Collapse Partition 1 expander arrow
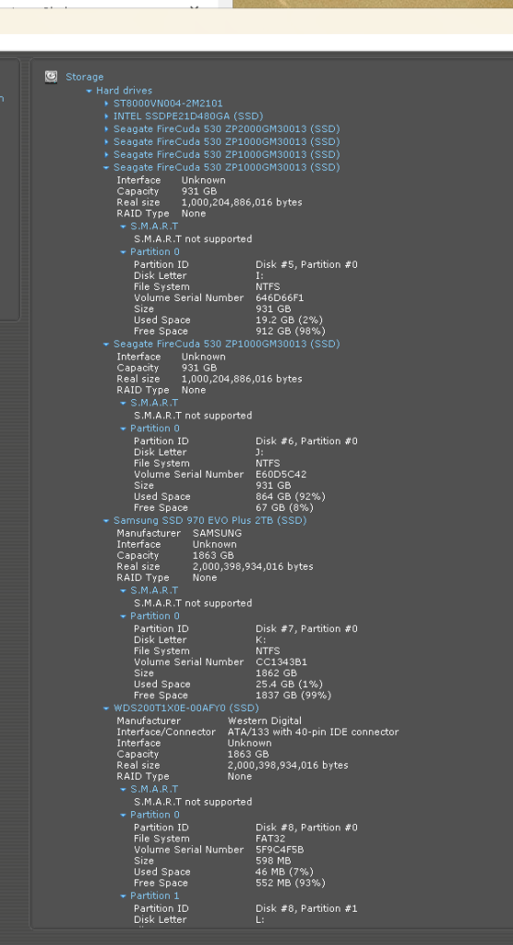Screen dimensions: 513x945 click(124, 896)
